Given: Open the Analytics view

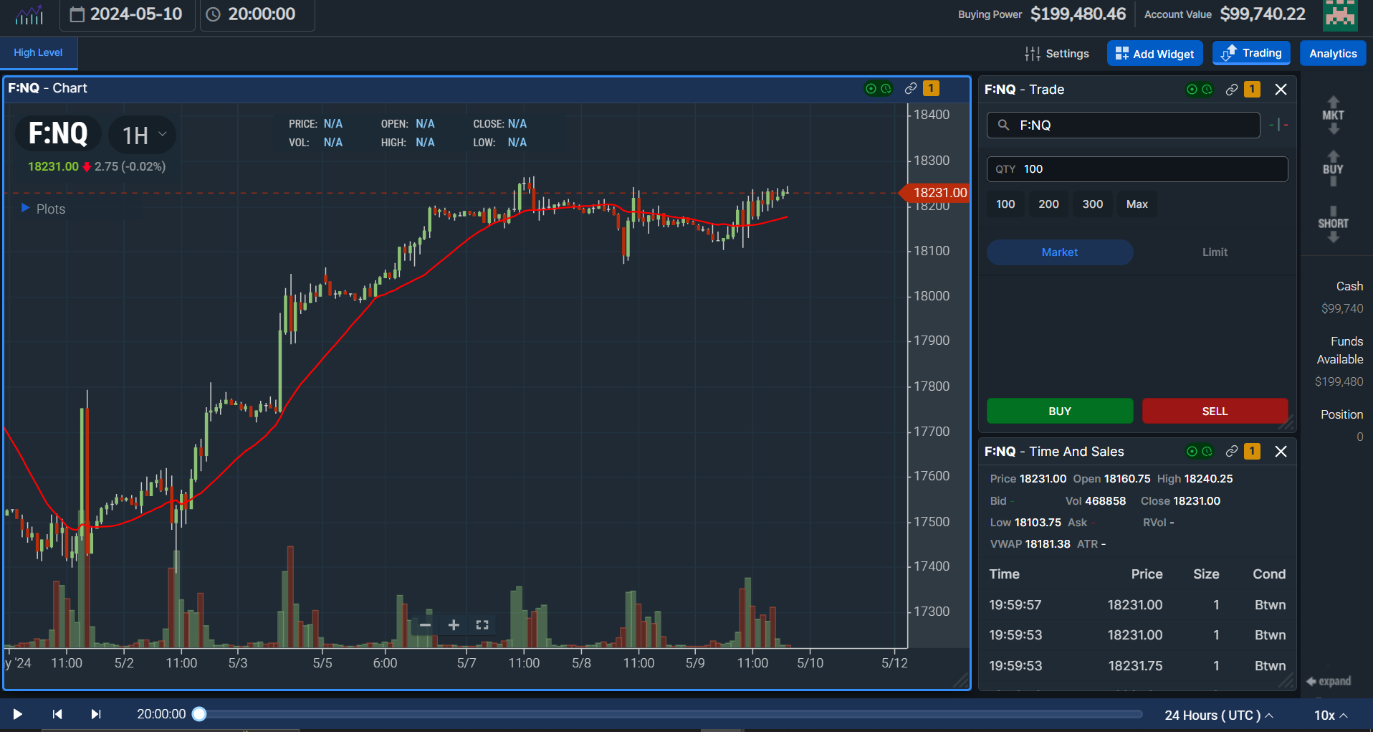Looking at the screenshot, I should tap(1332, 53).
